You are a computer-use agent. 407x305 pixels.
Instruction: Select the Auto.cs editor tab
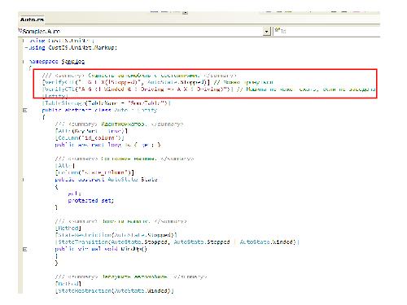coord(32,20)
